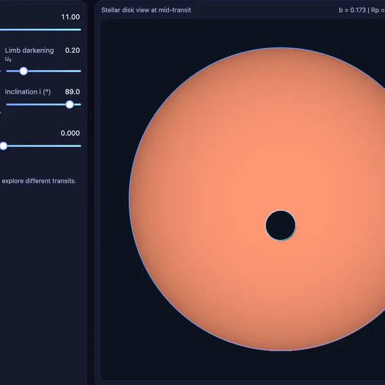The image size is (385, 385).
Task: Click the Limb darkening value 0.20
Action: tap(72, 51)
